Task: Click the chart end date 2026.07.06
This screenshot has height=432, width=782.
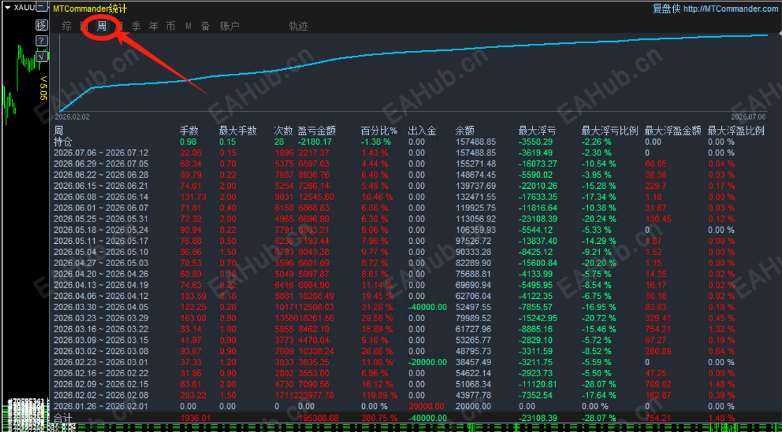Action: (x=748, y=116)
